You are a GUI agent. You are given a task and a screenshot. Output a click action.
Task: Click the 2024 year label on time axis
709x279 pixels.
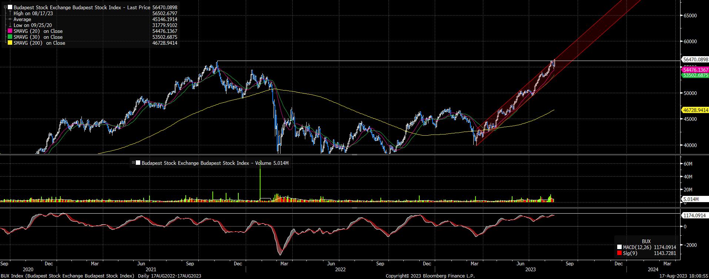click(653, 270)
